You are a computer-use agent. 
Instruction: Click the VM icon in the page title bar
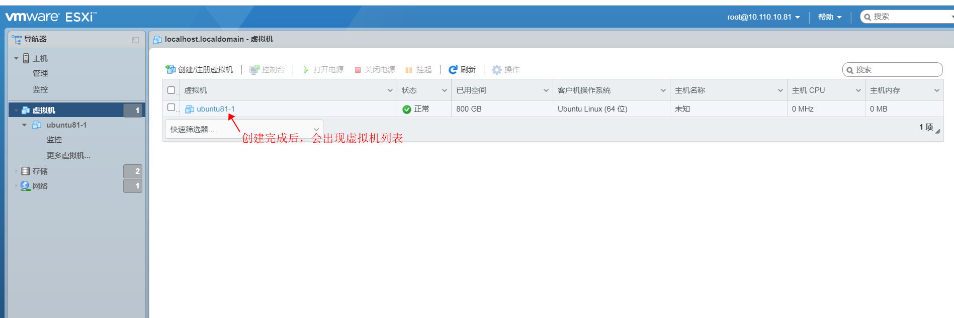(x=157, y=39)
